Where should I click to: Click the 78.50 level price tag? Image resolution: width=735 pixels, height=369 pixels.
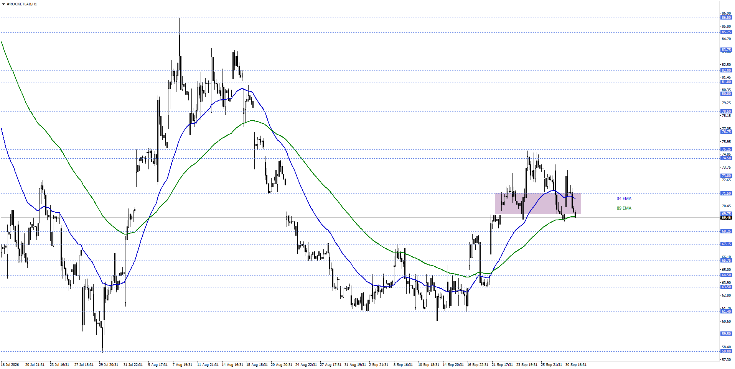coord(726,112)
